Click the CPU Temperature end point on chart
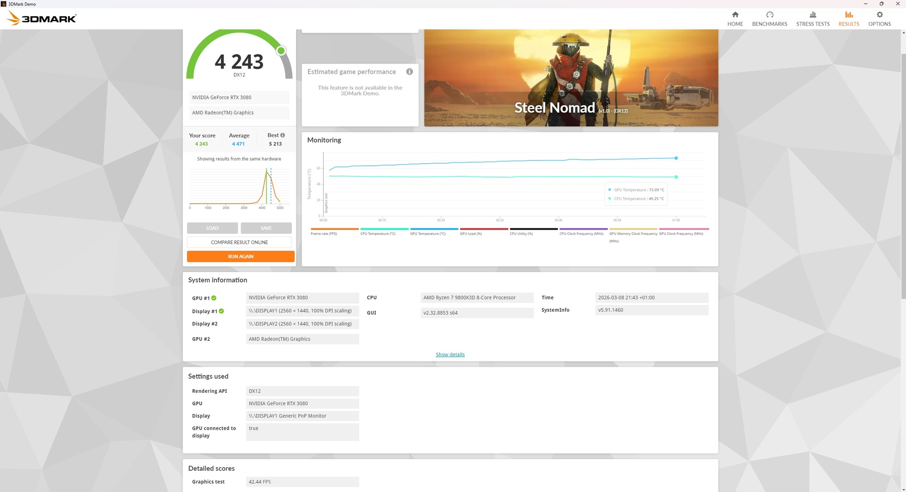 pos(676,177)
